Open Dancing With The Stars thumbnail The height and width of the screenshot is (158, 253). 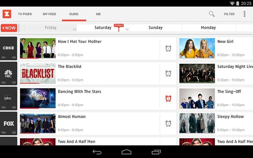(x=38, y=98)
